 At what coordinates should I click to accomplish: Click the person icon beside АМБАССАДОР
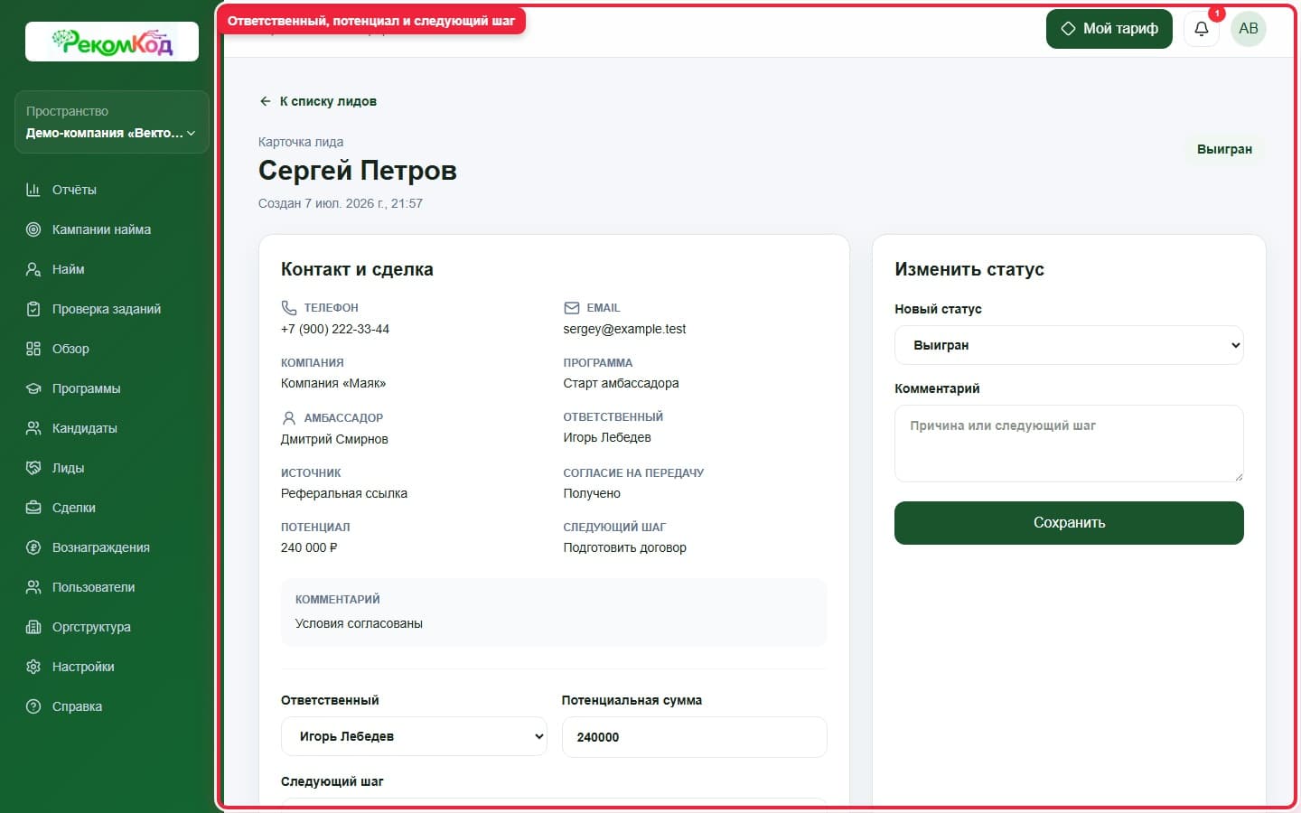(289, 418)
